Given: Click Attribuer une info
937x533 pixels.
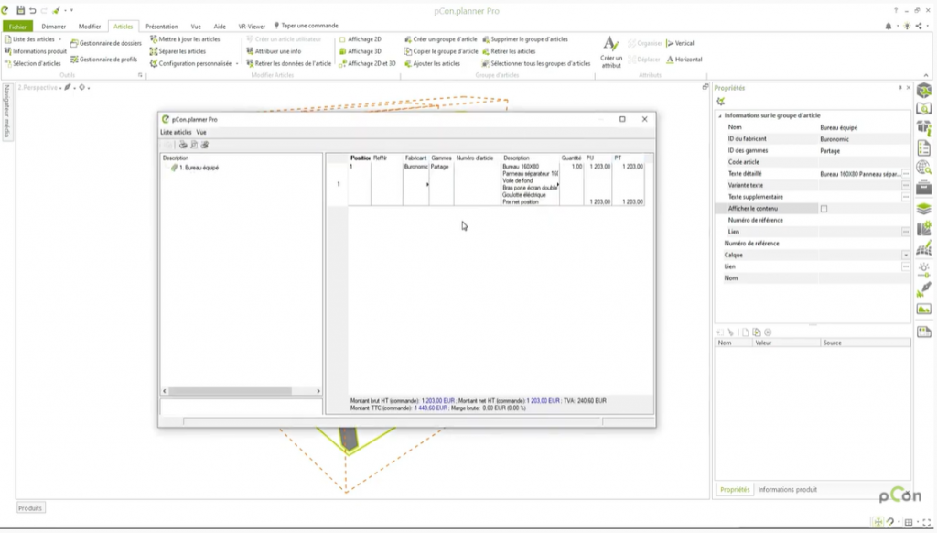Looking at the screenshot, I should [274, 51].
